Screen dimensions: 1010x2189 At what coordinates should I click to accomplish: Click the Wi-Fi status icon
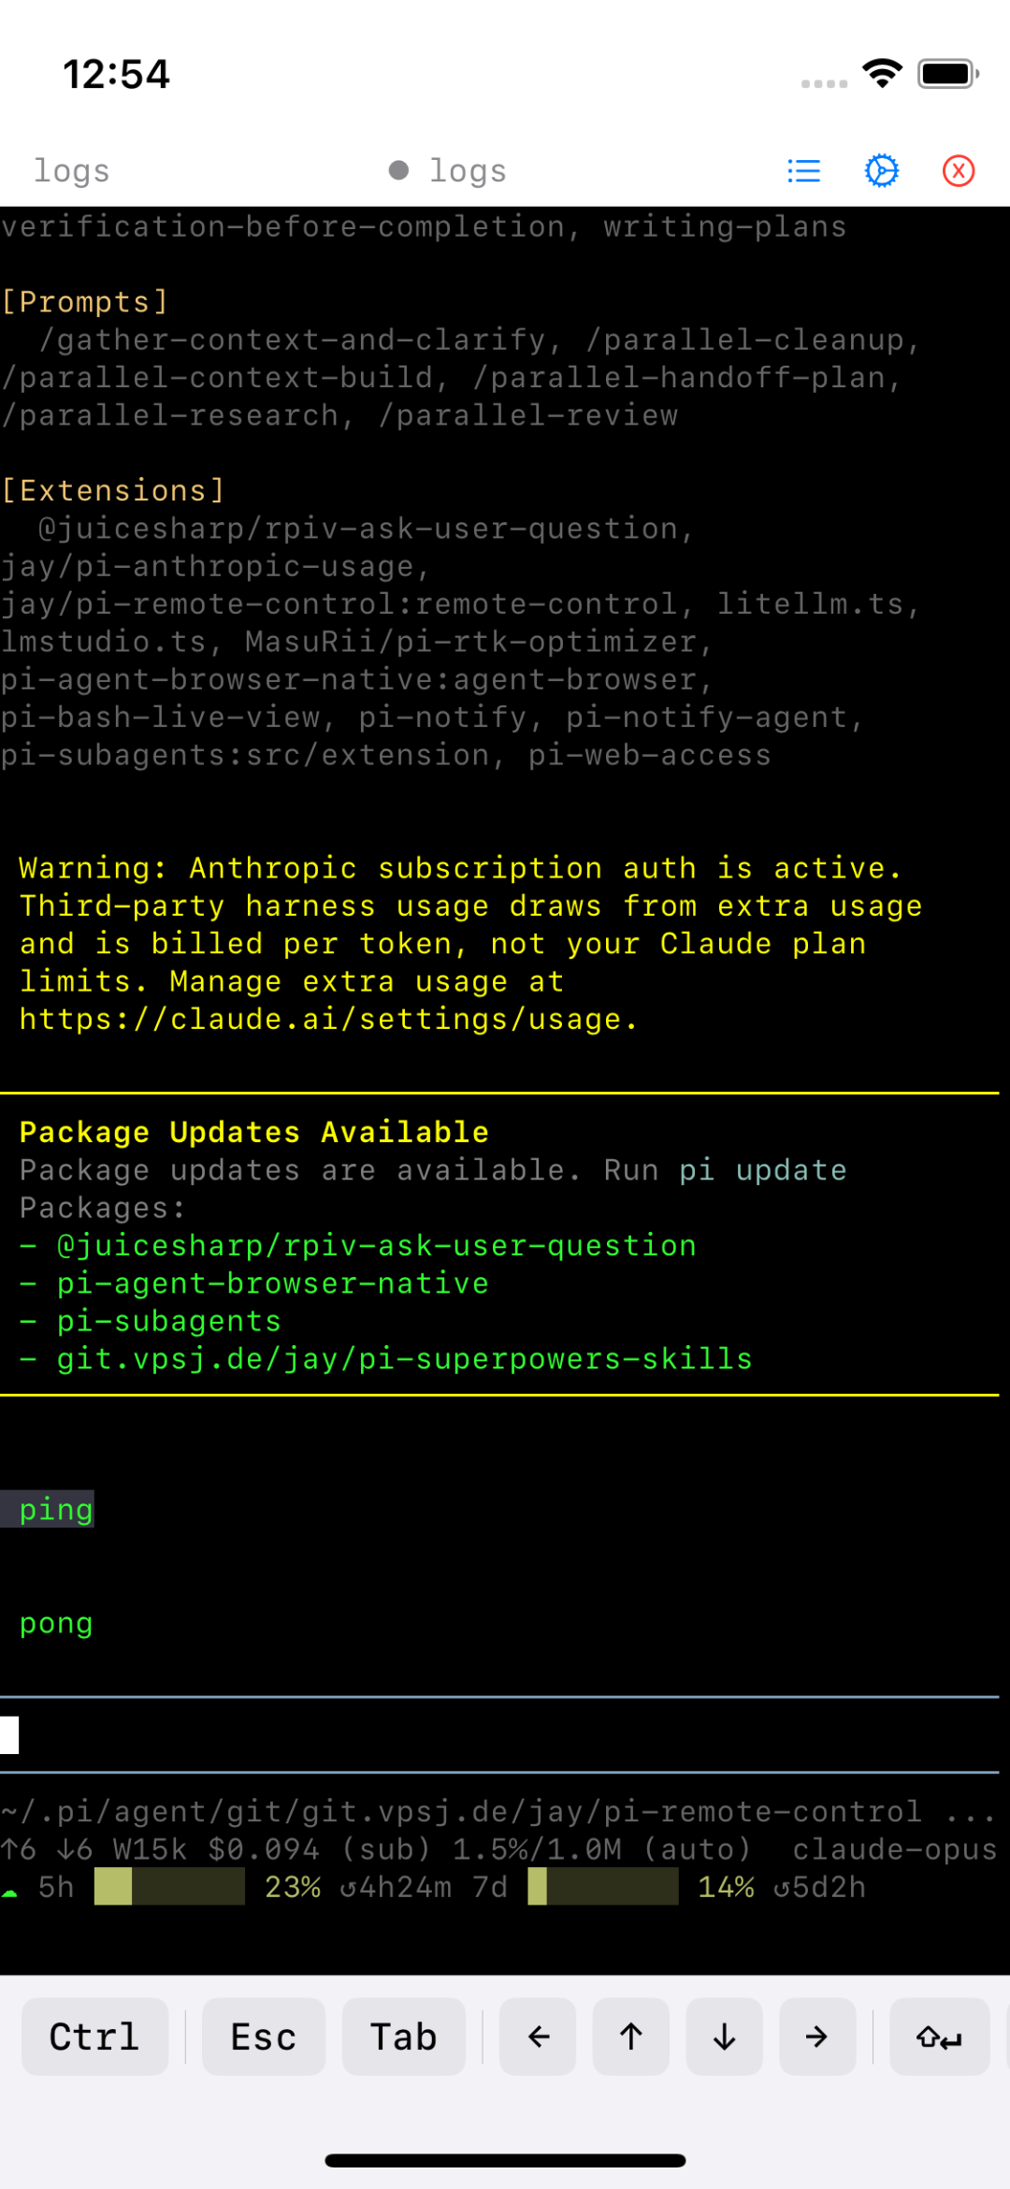click(x=882, y=73)
